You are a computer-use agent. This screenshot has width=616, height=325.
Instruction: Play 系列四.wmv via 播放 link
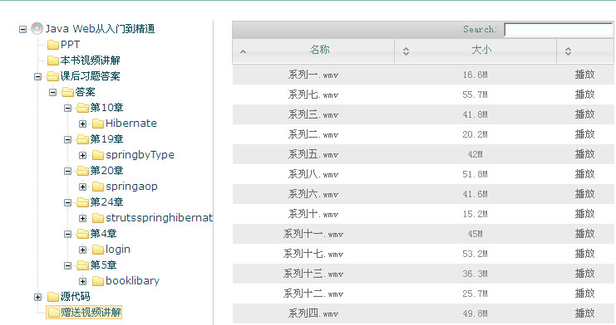[x=585, y=313]
